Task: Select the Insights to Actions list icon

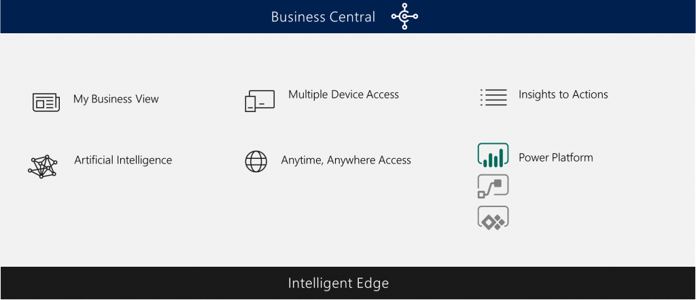Action: (493, 97)
